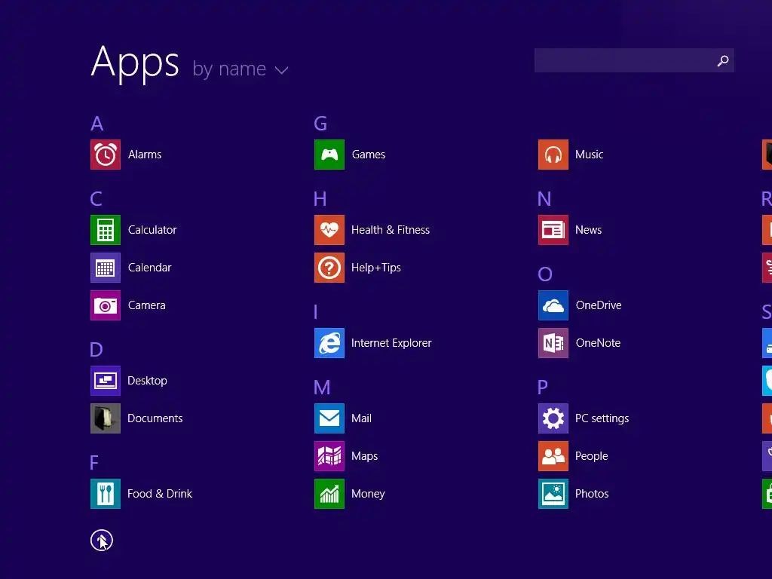
Task: Open the Music headphones icon
Action: (x=553, y=155)
